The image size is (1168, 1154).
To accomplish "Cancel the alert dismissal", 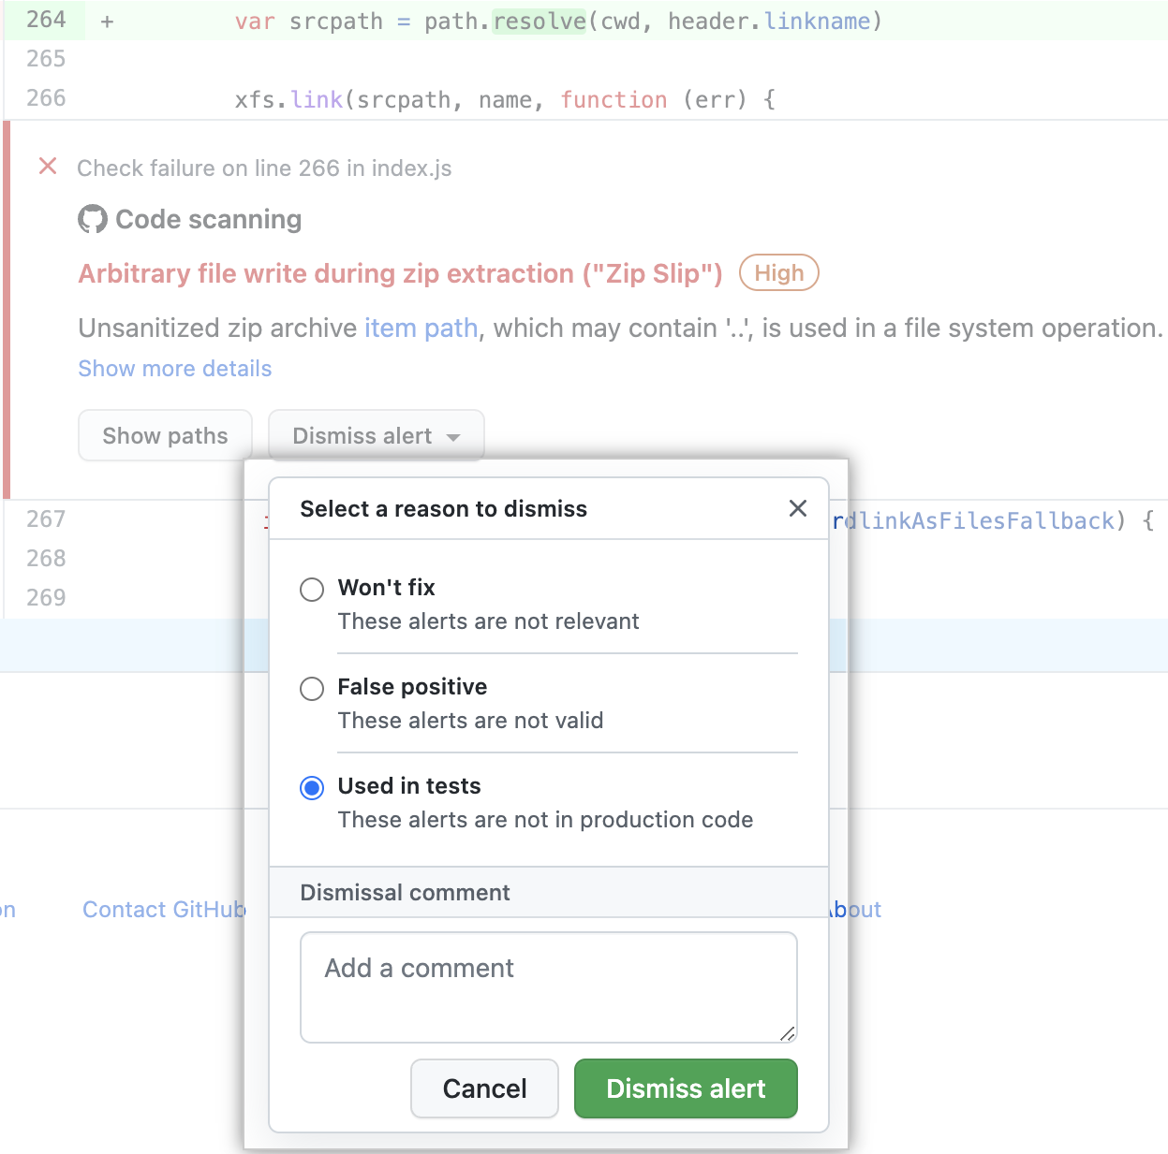I will pos(484,1088).
